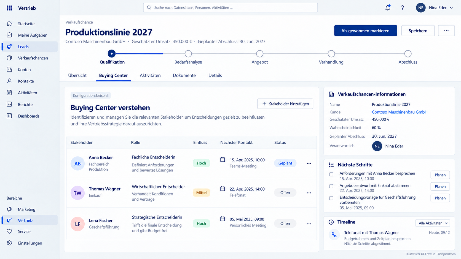Click calendar icon for 05. Mai 2025
The width and height of the screenshot is (461, 259).
pyautogui.click(x=223, y=219)
